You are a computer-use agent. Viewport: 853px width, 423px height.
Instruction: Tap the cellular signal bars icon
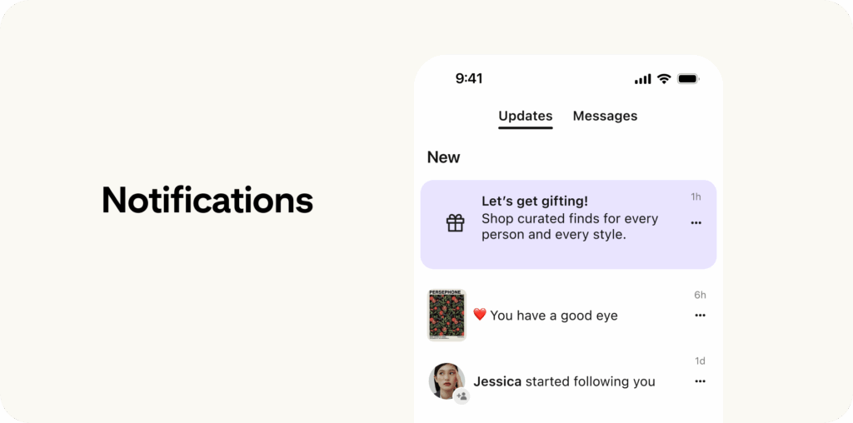(642, 79)
